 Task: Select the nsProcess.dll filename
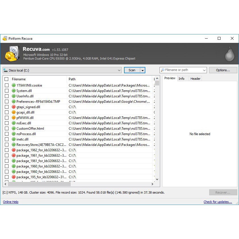[26, 134]
